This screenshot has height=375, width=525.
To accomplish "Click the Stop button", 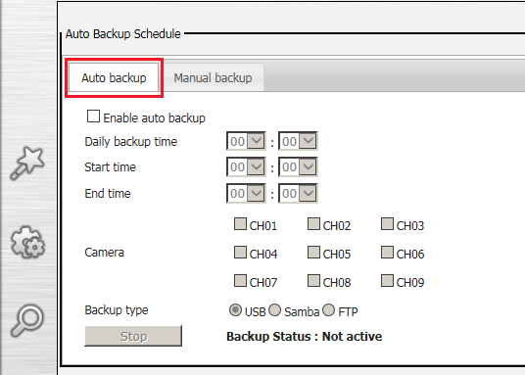I will (x=133, y=336).
